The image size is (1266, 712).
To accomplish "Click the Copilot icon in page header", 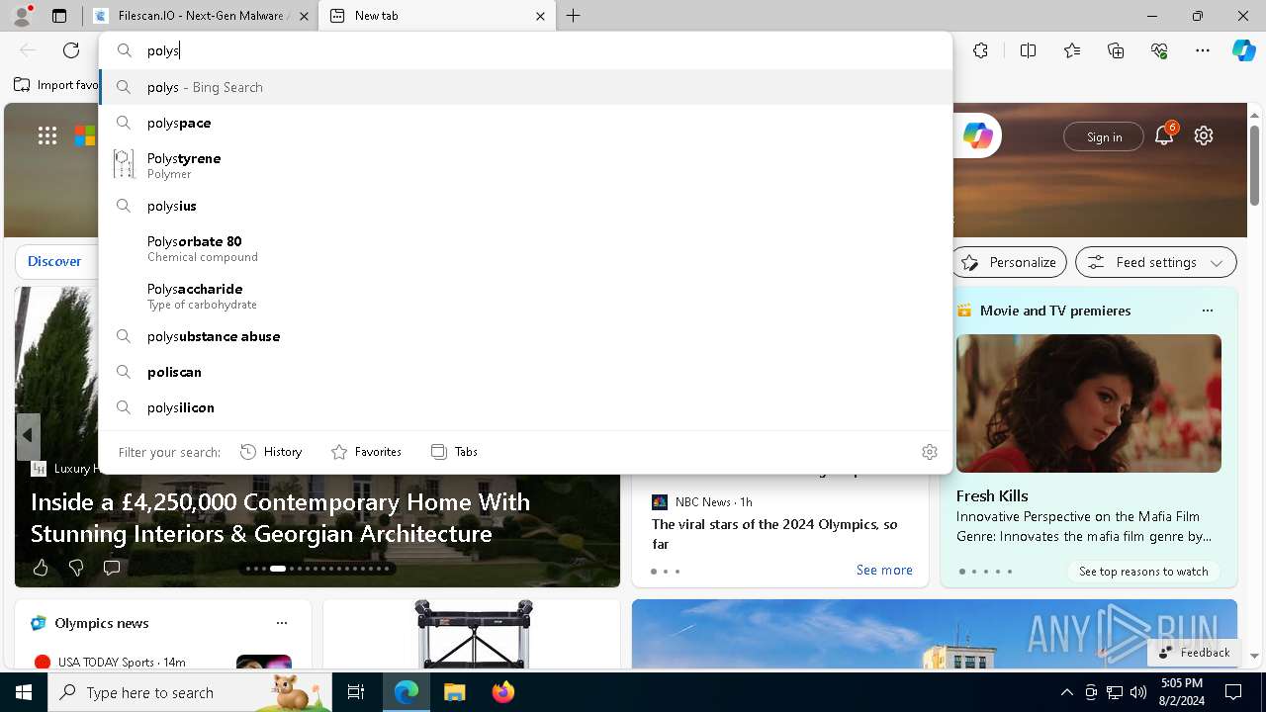I will (x=977, y=135).
